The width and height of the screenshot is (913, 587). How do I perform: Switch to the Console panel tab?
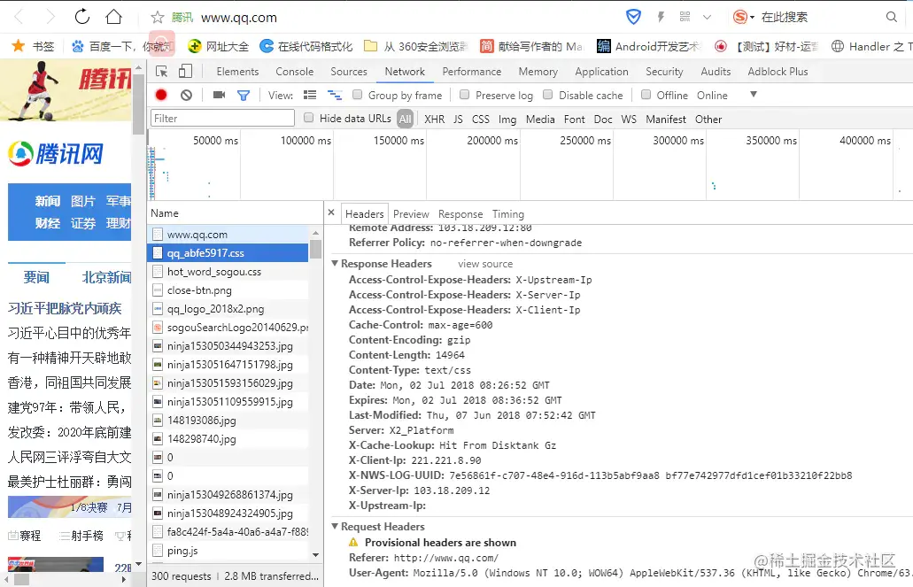coord(295,71)
